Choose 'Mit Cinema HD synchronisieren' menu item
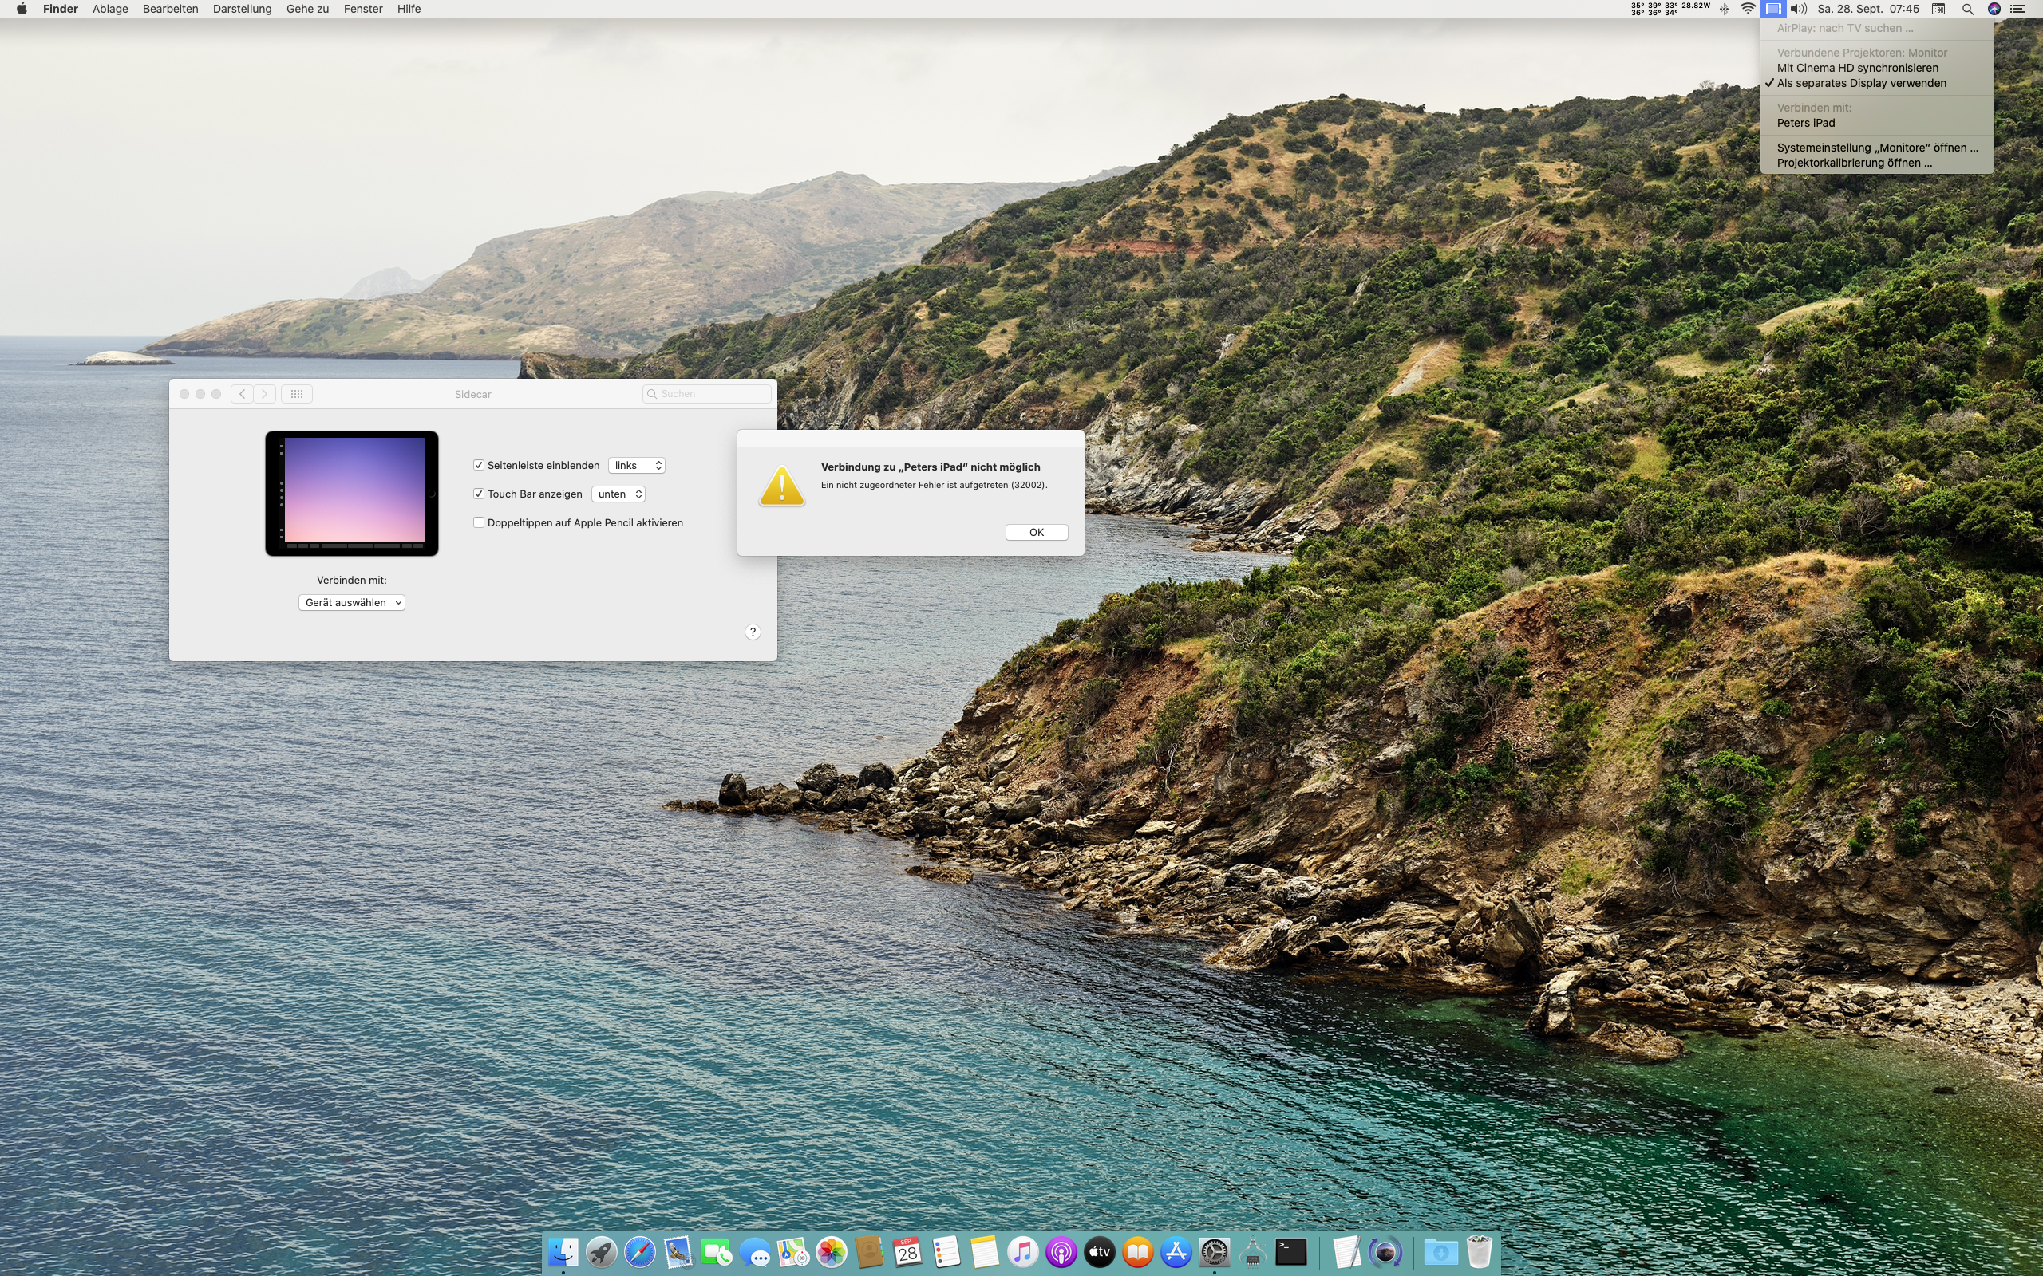 (1856, 68)
